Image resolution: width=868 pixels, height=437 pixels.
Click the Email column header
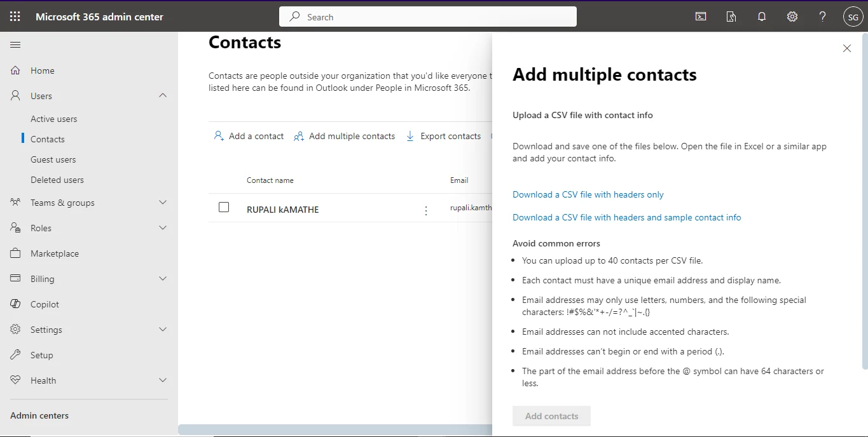click(x=459, y=180)
